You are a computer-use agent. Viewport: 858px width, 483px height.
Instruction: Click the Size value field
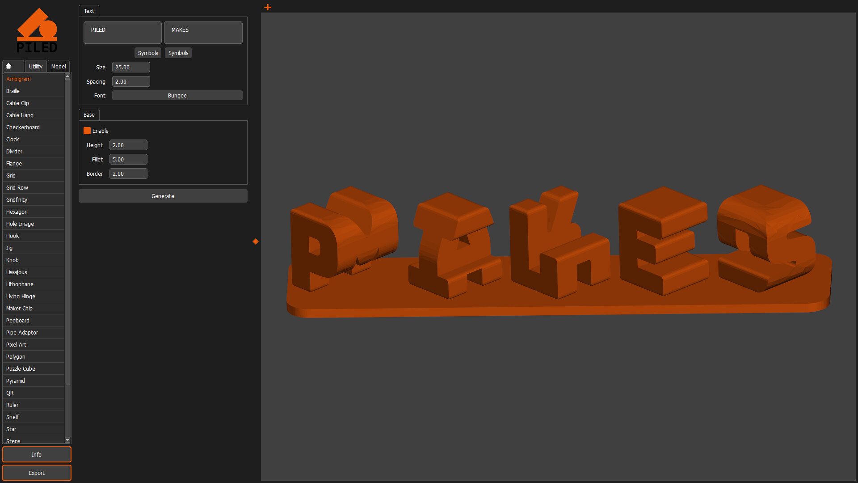click(130, 67)
